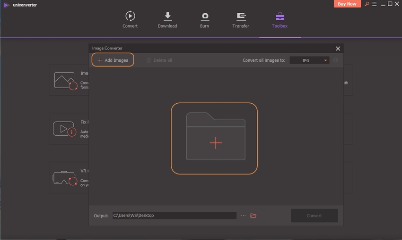Select the Fix Media Metadata tool icon
The width and height of the screenshot is (402, 240).
[65, 129]
